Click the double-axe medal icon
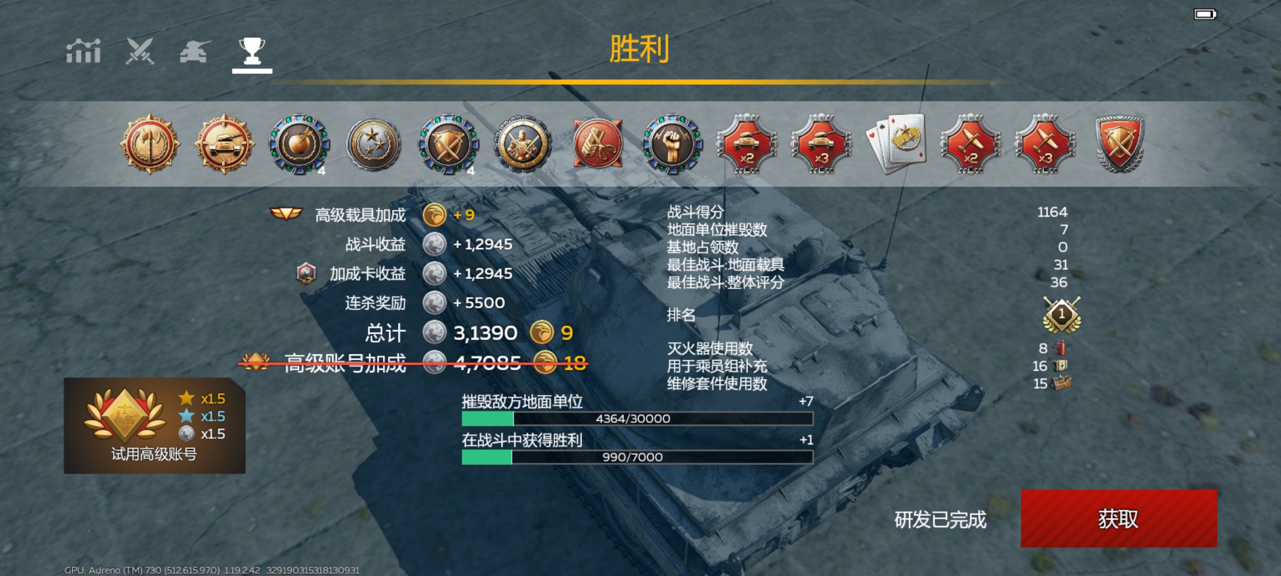Image resolution: width=1281 pixels, height=576 pixels. (x=150, y=144)
